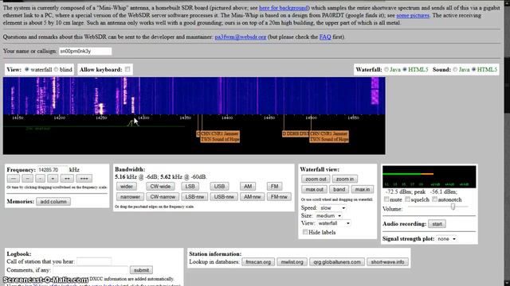This screenshot has width=510, height=286.
Task: Select FM-nrw mode
Action: tap(279, 196)
